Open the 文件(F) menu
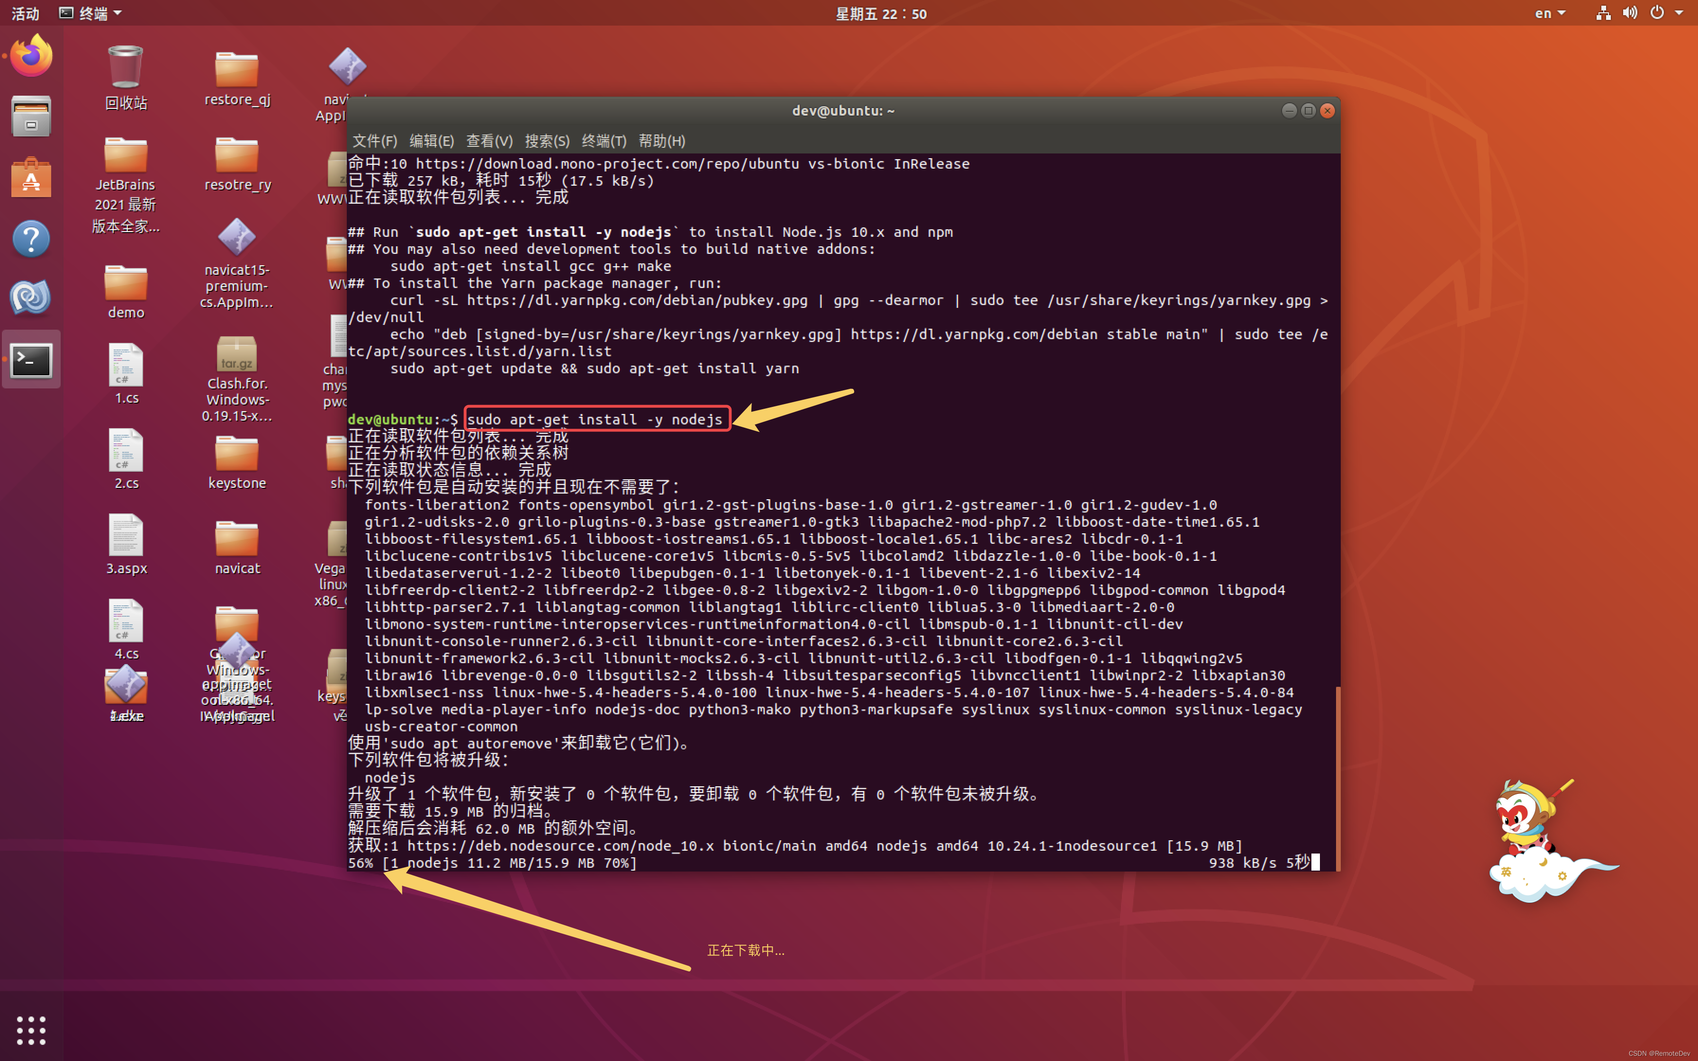 374,141
